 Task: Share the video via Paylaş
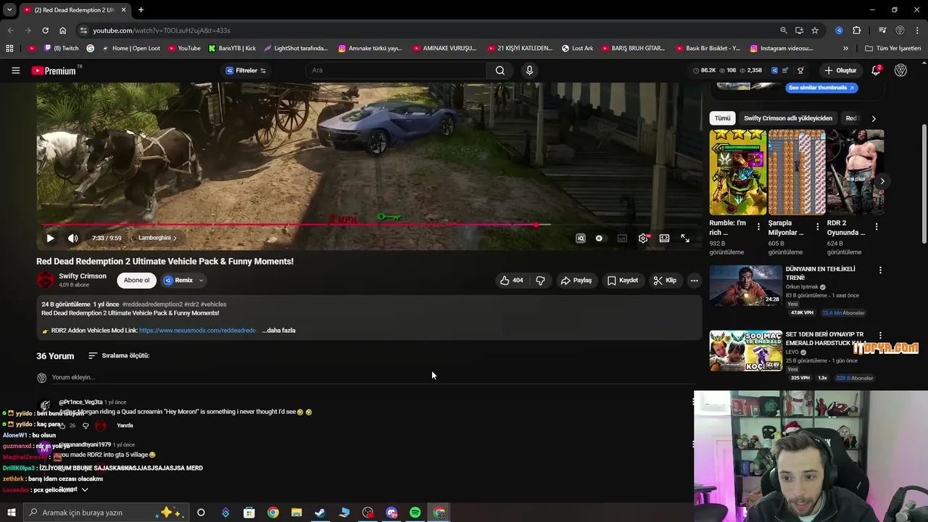576,281
